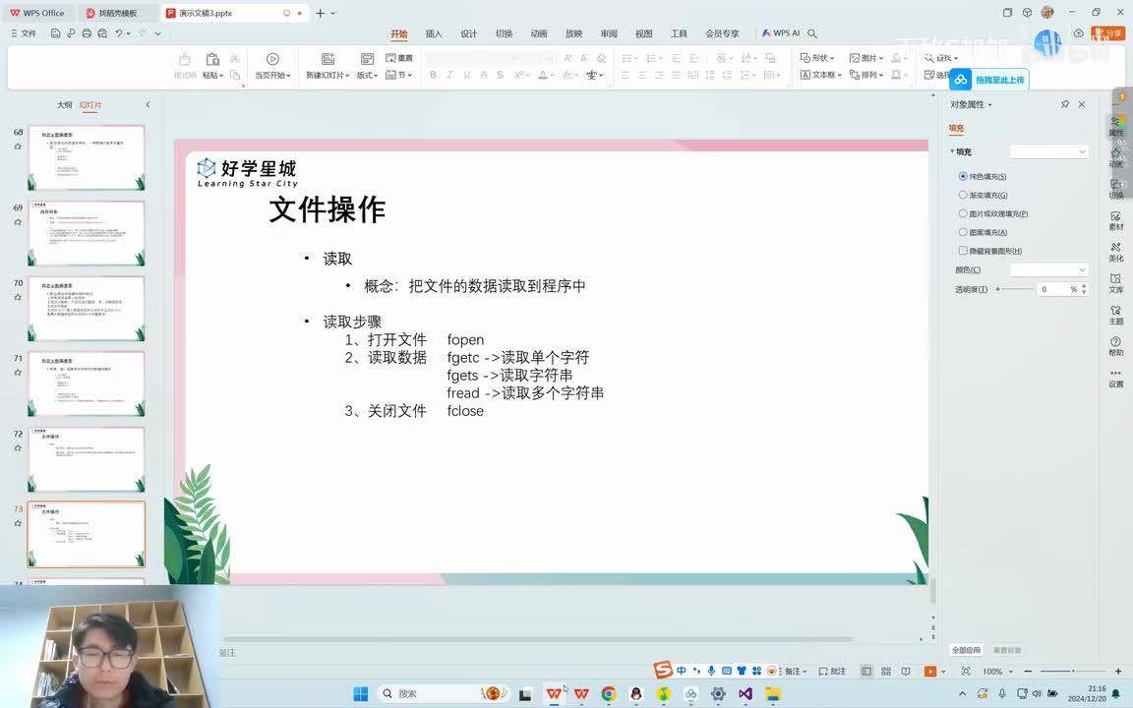Star slide 72 in the thumbnail panel

click(x=18, y=448)
